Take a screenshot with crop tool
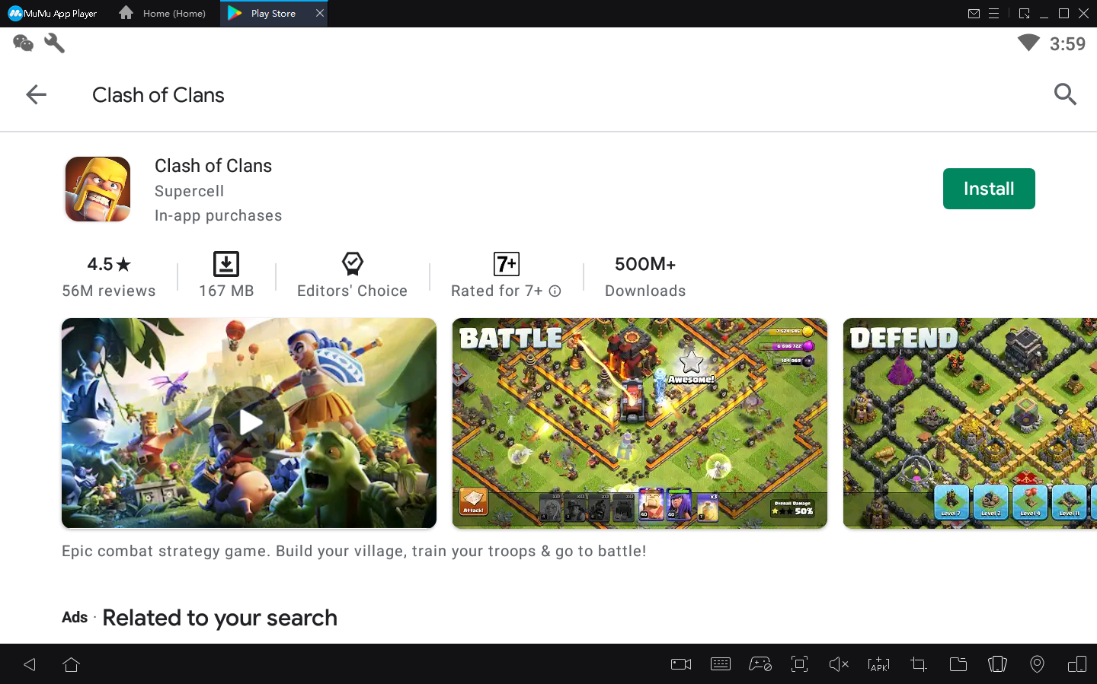Screen dimensions: 1097x684 click(919, 664)
